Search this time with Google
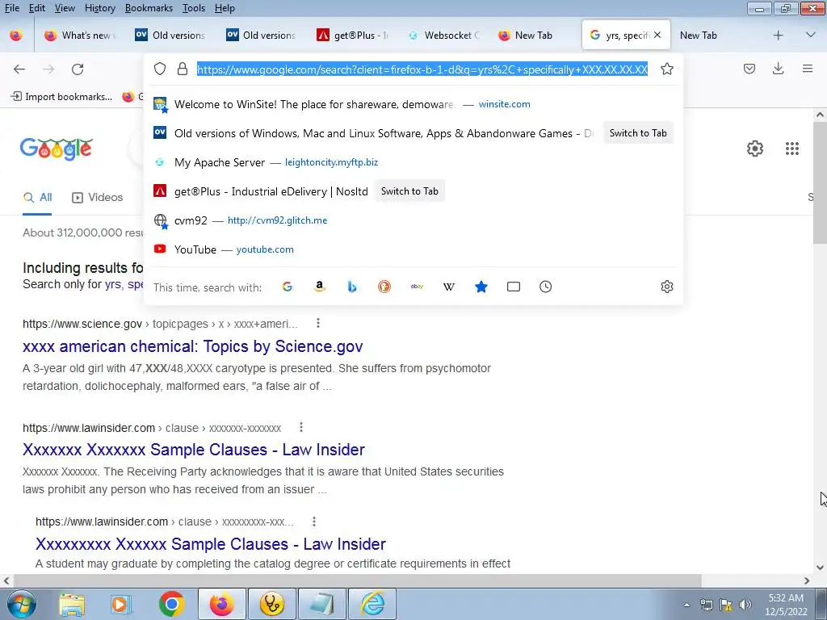827x620 pixels. [288, 287]
